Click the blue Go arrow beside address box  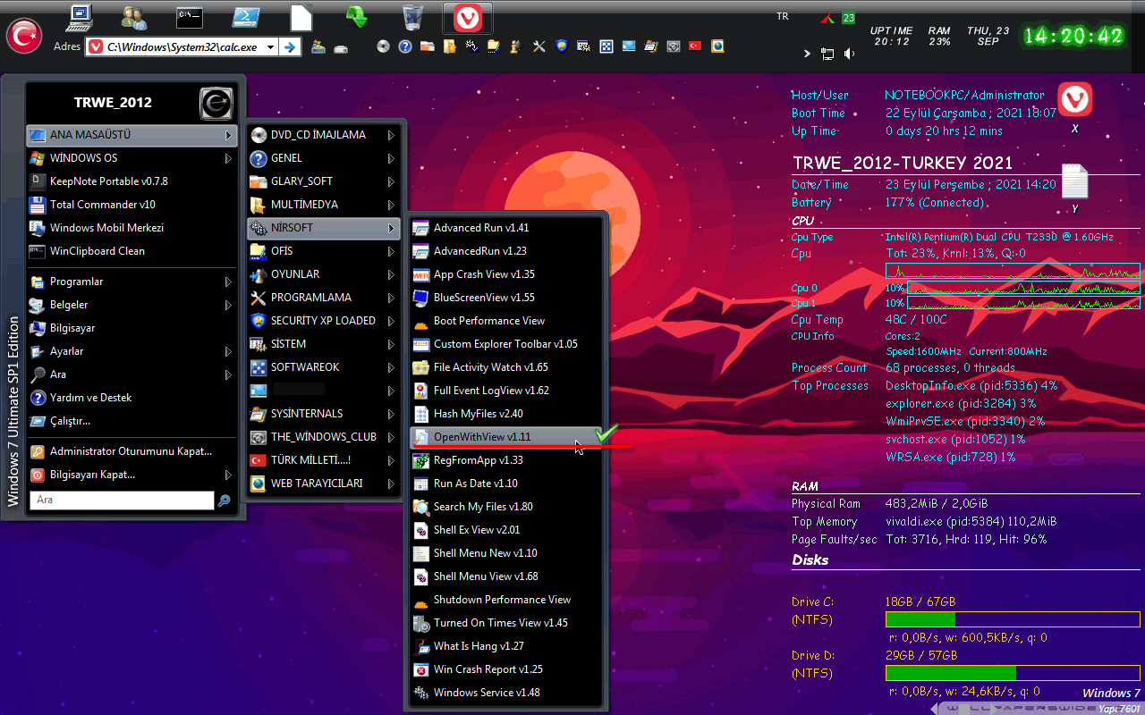[x=290, y=47]
